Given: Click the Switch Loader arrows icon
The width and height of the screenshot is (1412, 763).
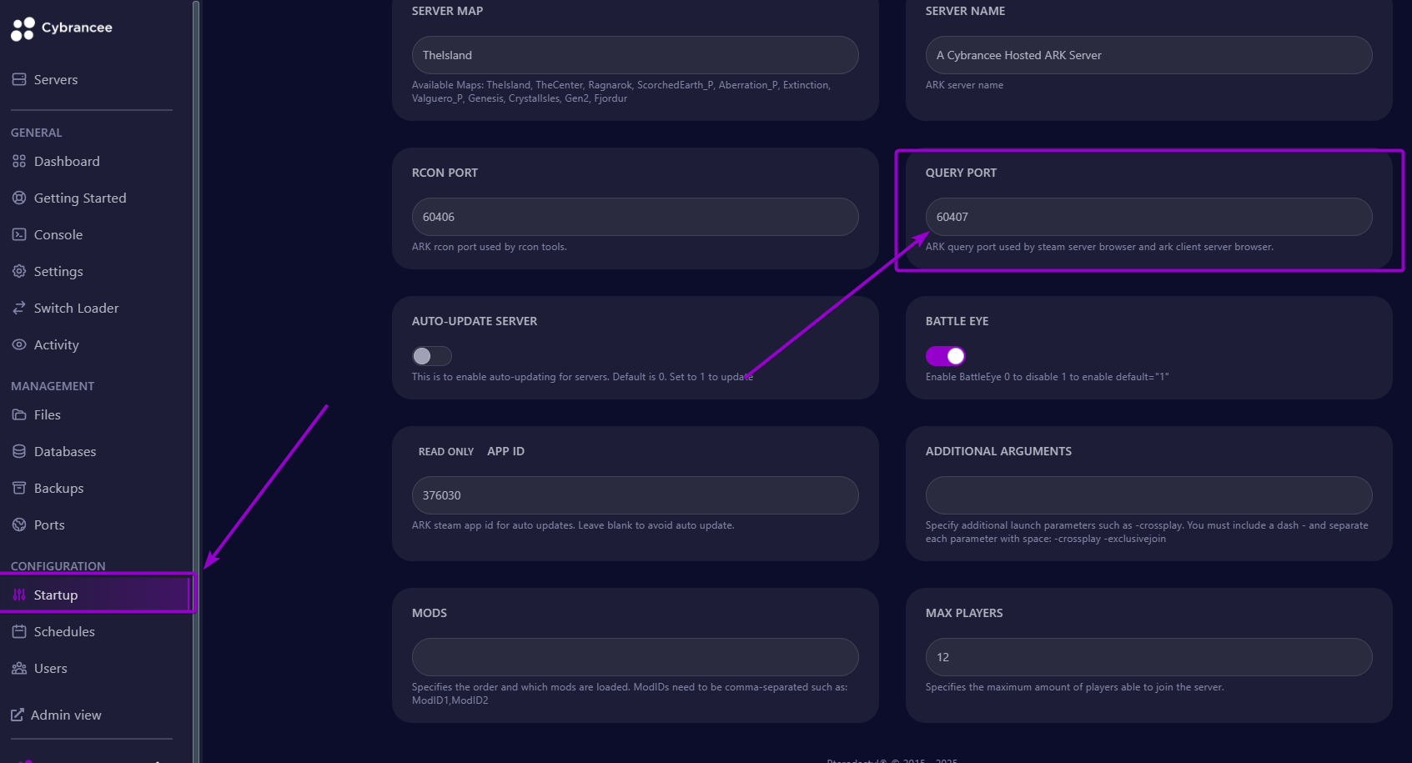Looking at the screenshot, I should pos(19,308).
